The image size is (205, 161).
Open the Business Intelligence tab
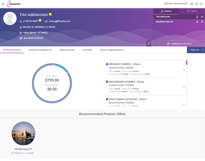(40, 50)
